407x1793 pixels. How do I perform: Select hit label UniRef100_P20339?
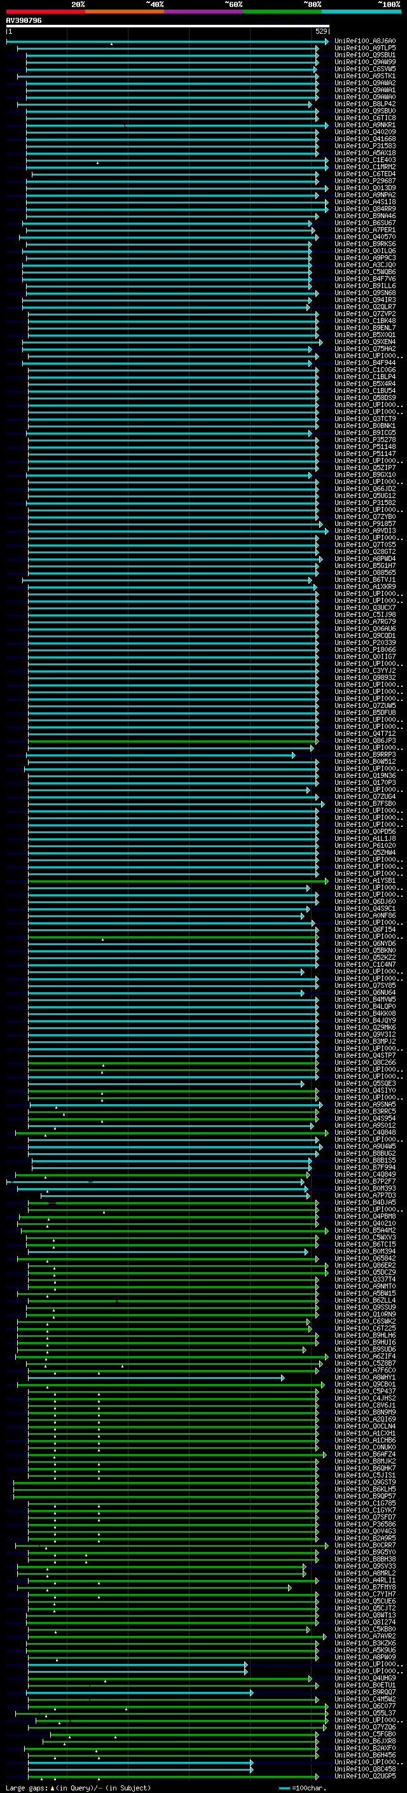(365, 643)
